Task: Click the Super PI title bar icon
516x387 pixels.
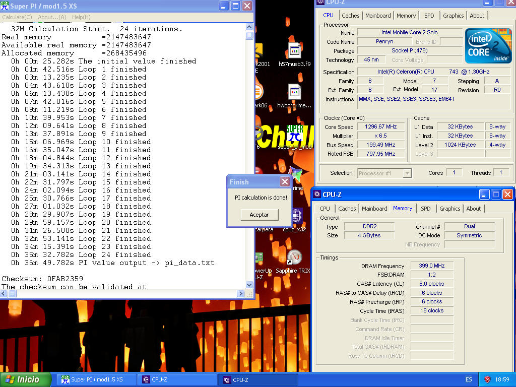Action: (5, 6)
